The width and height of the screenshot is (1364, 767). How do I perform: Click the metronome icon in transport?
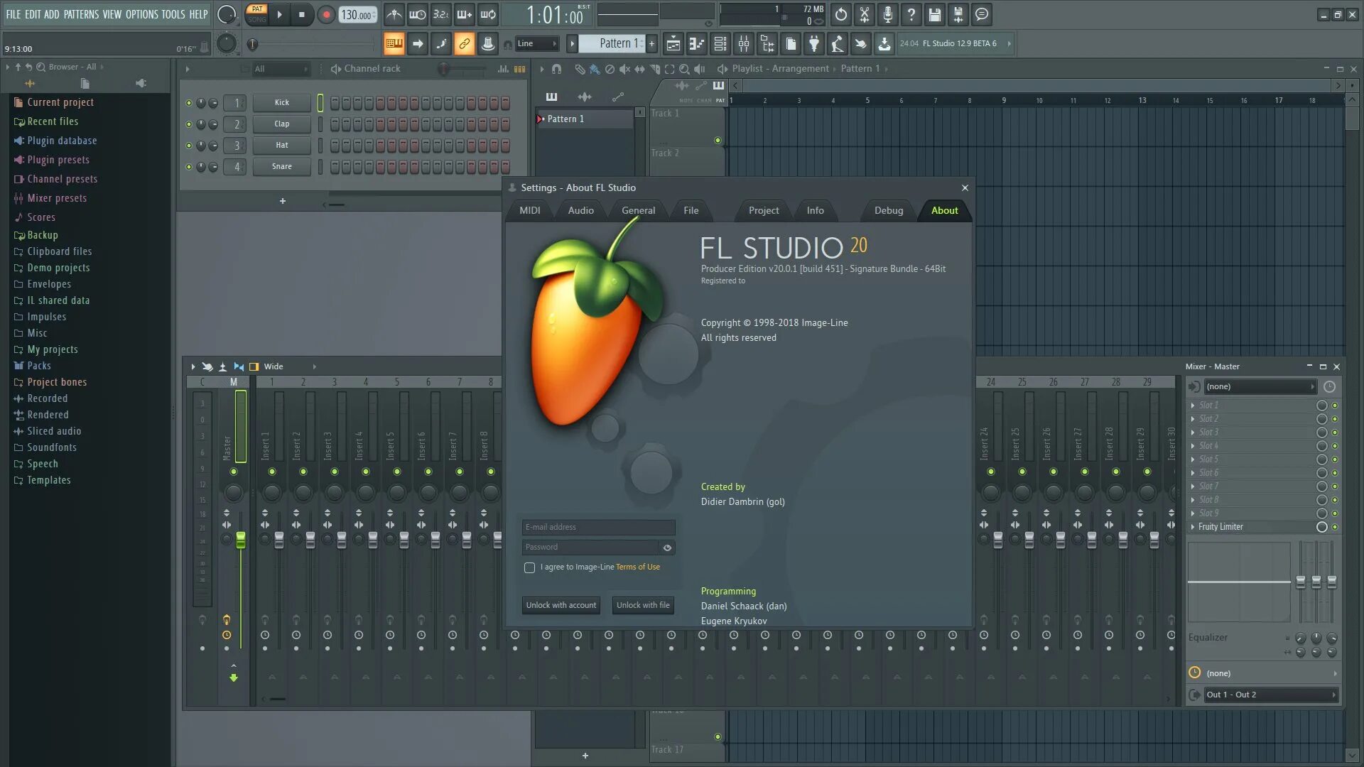tap(394, 14)
